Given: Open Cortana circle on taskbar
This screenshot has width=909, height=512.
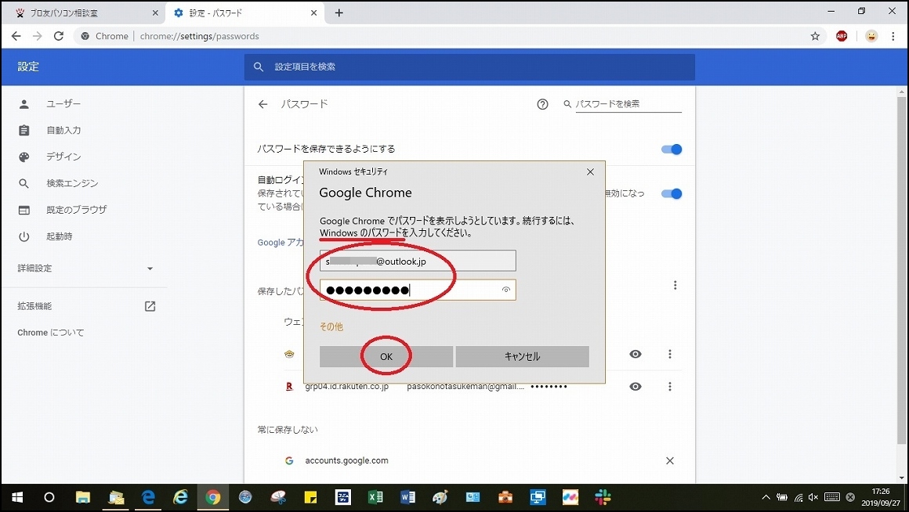Looking at the screenshot, I should (49, 498).
